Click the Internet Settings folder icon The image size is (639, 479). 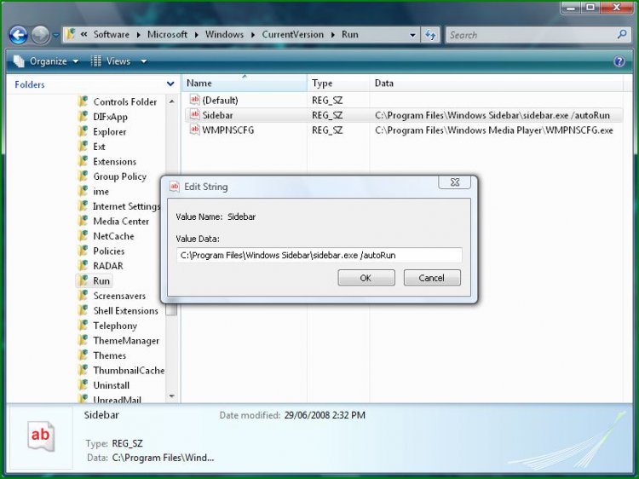coord(83,206)
